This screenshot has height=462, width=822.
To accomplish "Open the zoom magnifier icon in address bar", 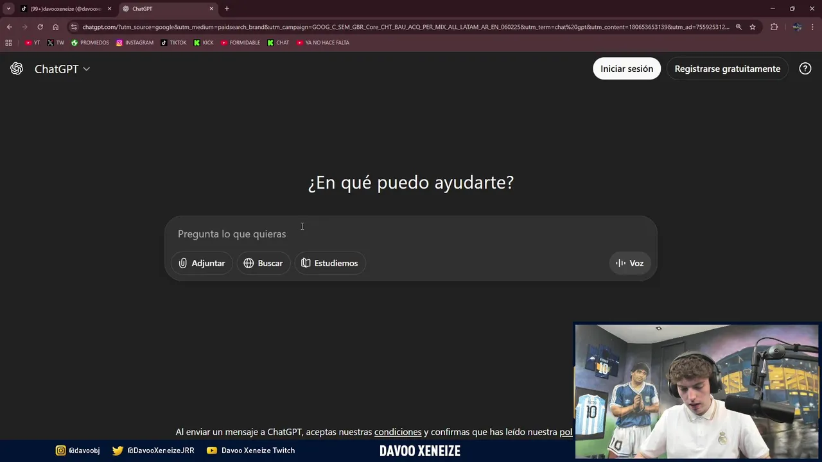I will [739, 27].
